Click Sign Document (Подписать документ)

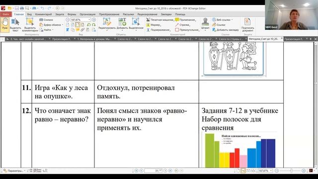pos(247,25)
